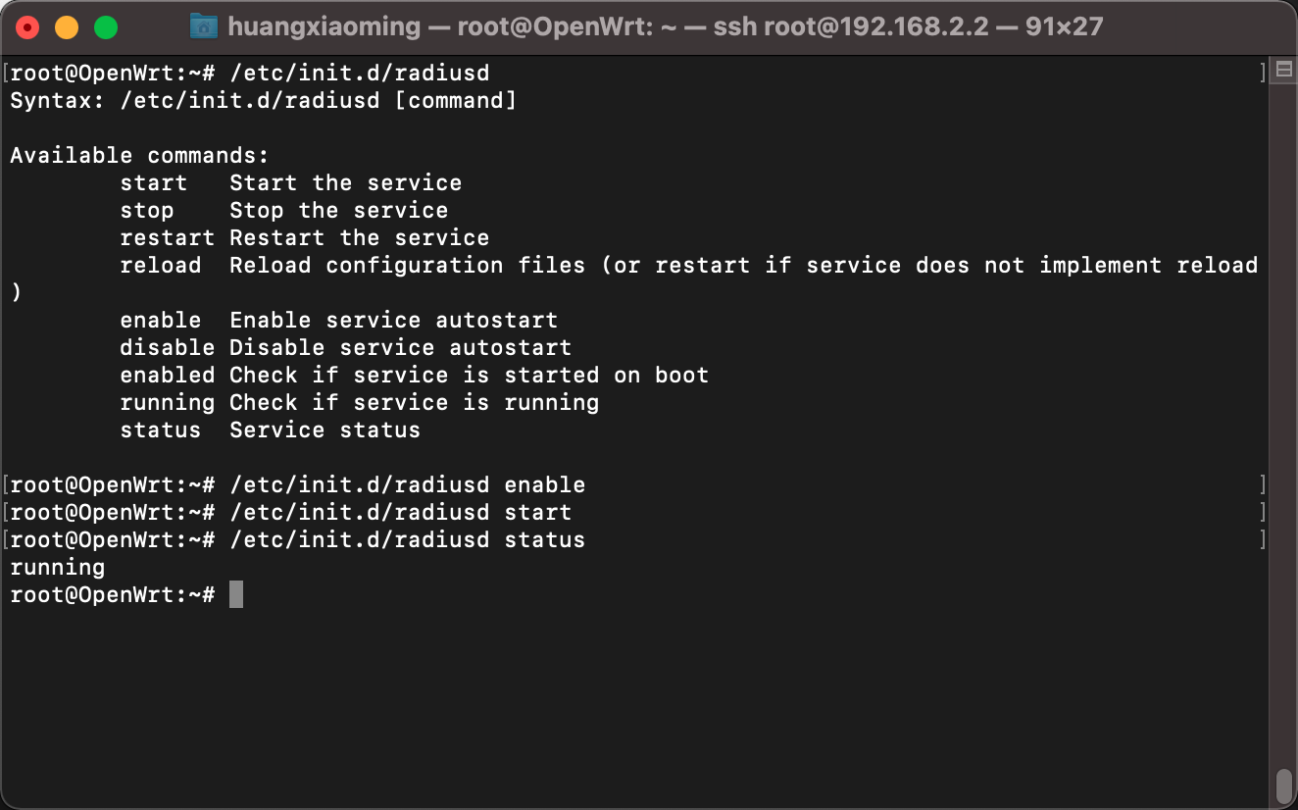Click the "Stop the service" description text
1298x810 pixels.
tap(338, 210)
